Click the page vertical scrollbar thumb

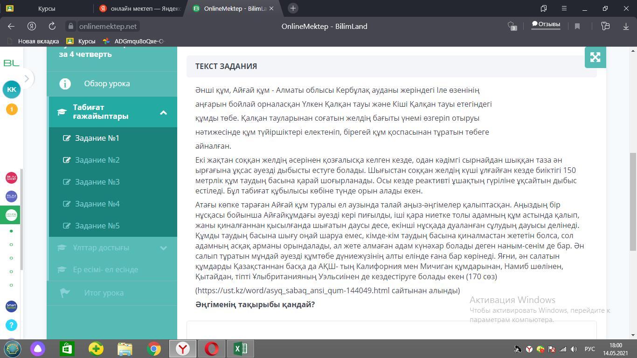(x=633, y=202)
